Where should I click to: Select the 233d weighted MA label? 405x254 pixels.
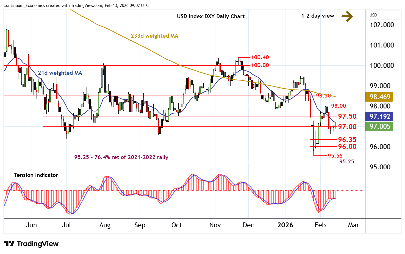[154, 36]
